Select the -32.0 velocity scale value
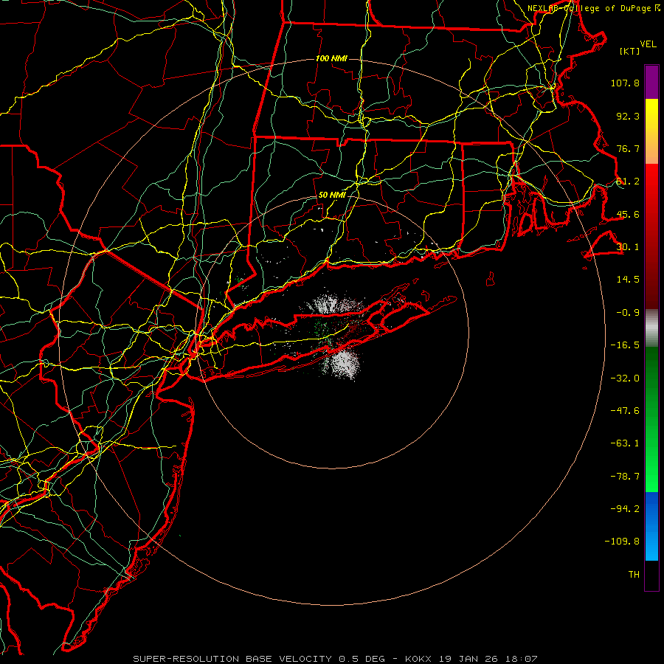The height and width of the screenshot is (664, 664). click(625, 378)
